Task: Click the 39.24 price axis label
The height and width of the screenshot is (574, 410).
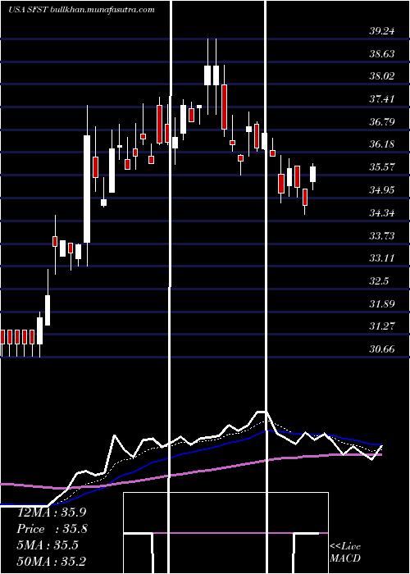Action: [382, 31]
